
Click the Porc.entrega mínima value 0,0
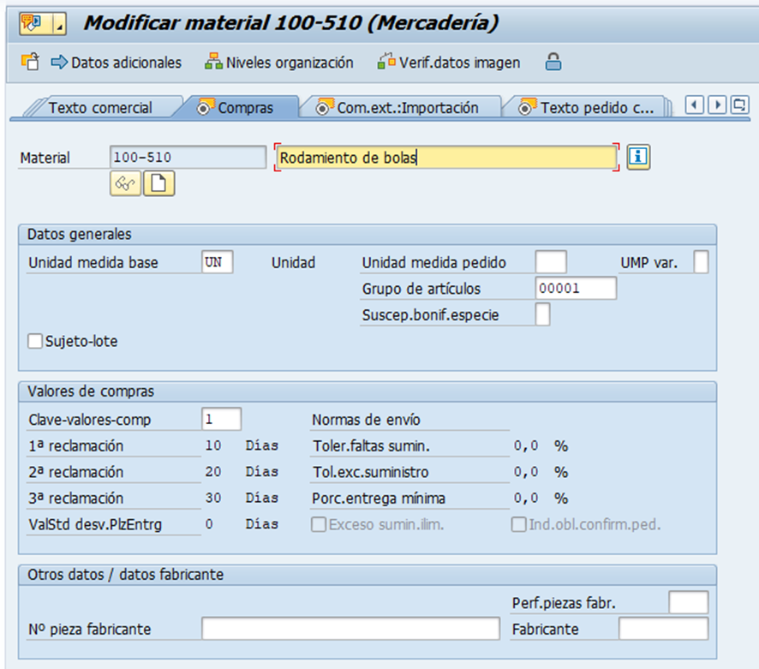pyautogui.click(x=526, y=498)
